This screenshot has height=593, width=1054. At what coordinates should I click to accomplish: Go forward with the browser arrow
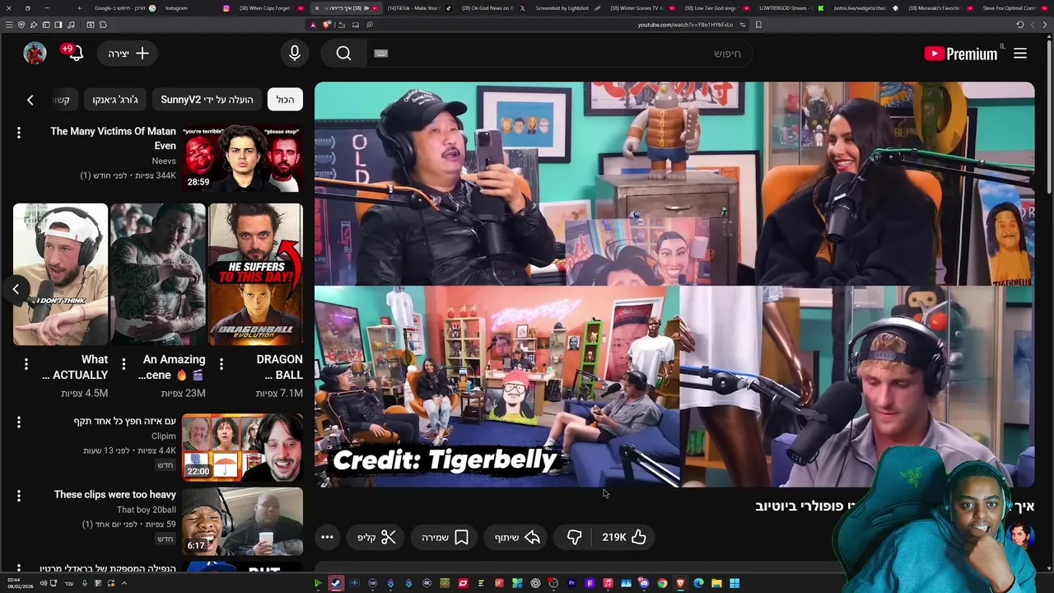(x=1033, y=25)
